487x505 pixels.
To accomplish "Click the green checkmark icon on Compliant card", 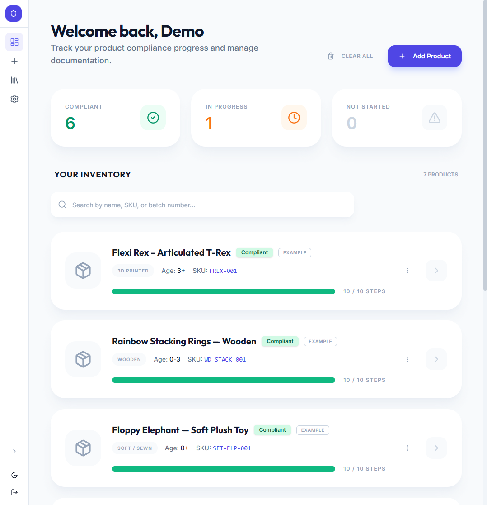I will 153,118.
